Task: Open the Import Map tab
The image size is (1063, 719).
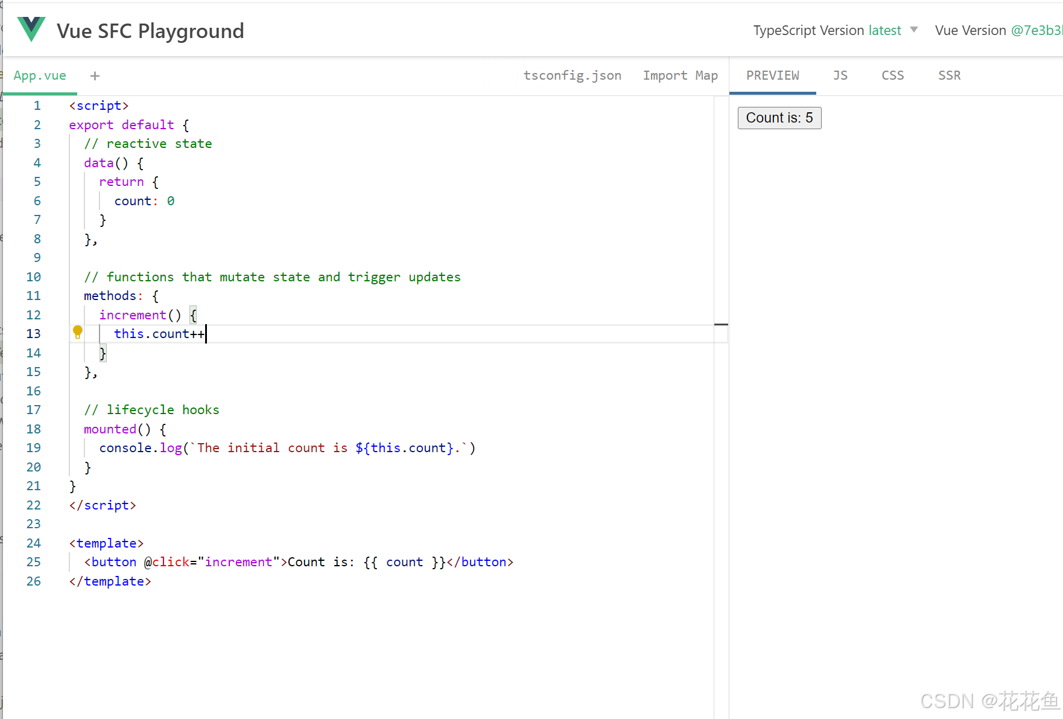Action: pyautogui.click(x=680, y=75)
